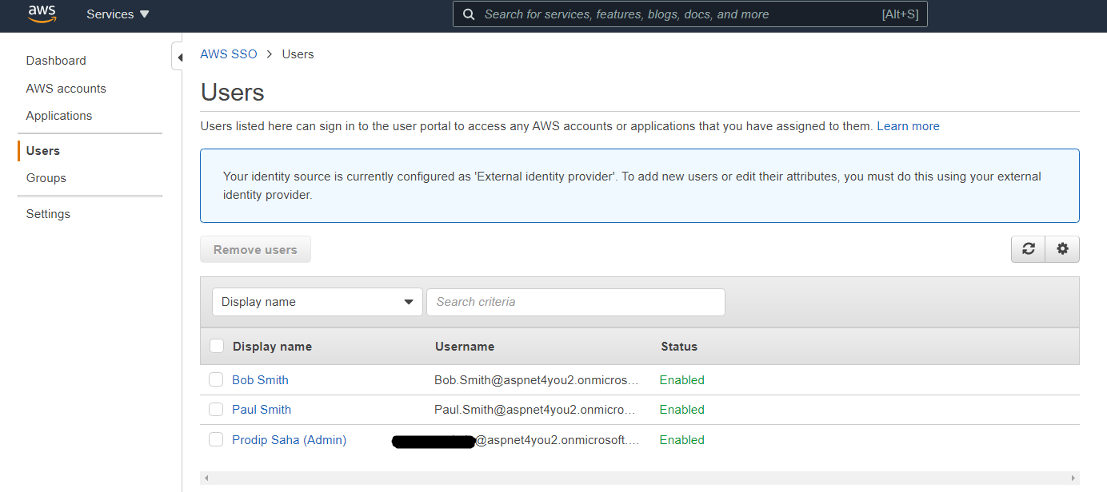Screen dimensions: 1107x492
Task: Open Prodip Saha (Admin) user
Action: coord(289,440)
